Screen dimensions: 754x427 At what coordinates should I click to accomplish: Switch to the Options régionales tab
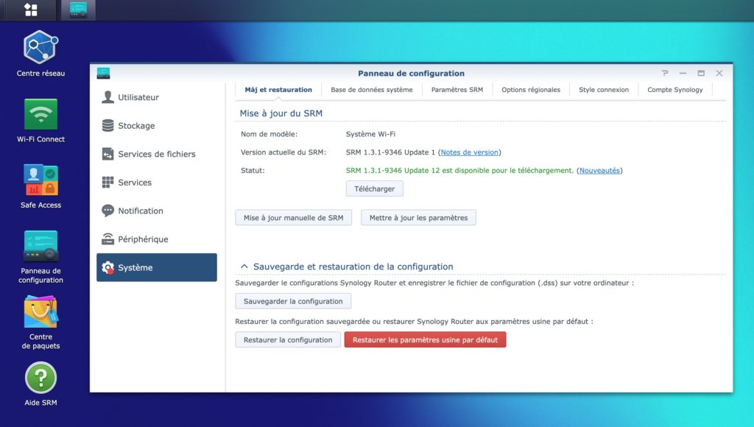(x=531, y=90)
